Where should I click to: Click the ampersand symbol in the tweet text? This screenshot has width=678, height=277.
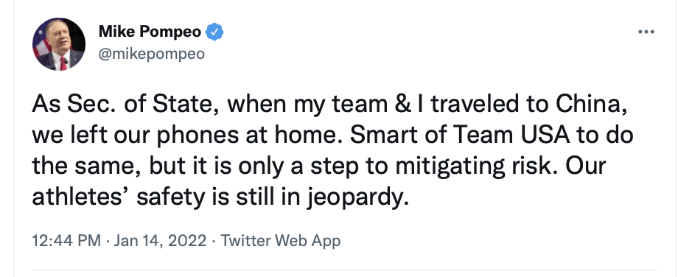coord(403,104)
